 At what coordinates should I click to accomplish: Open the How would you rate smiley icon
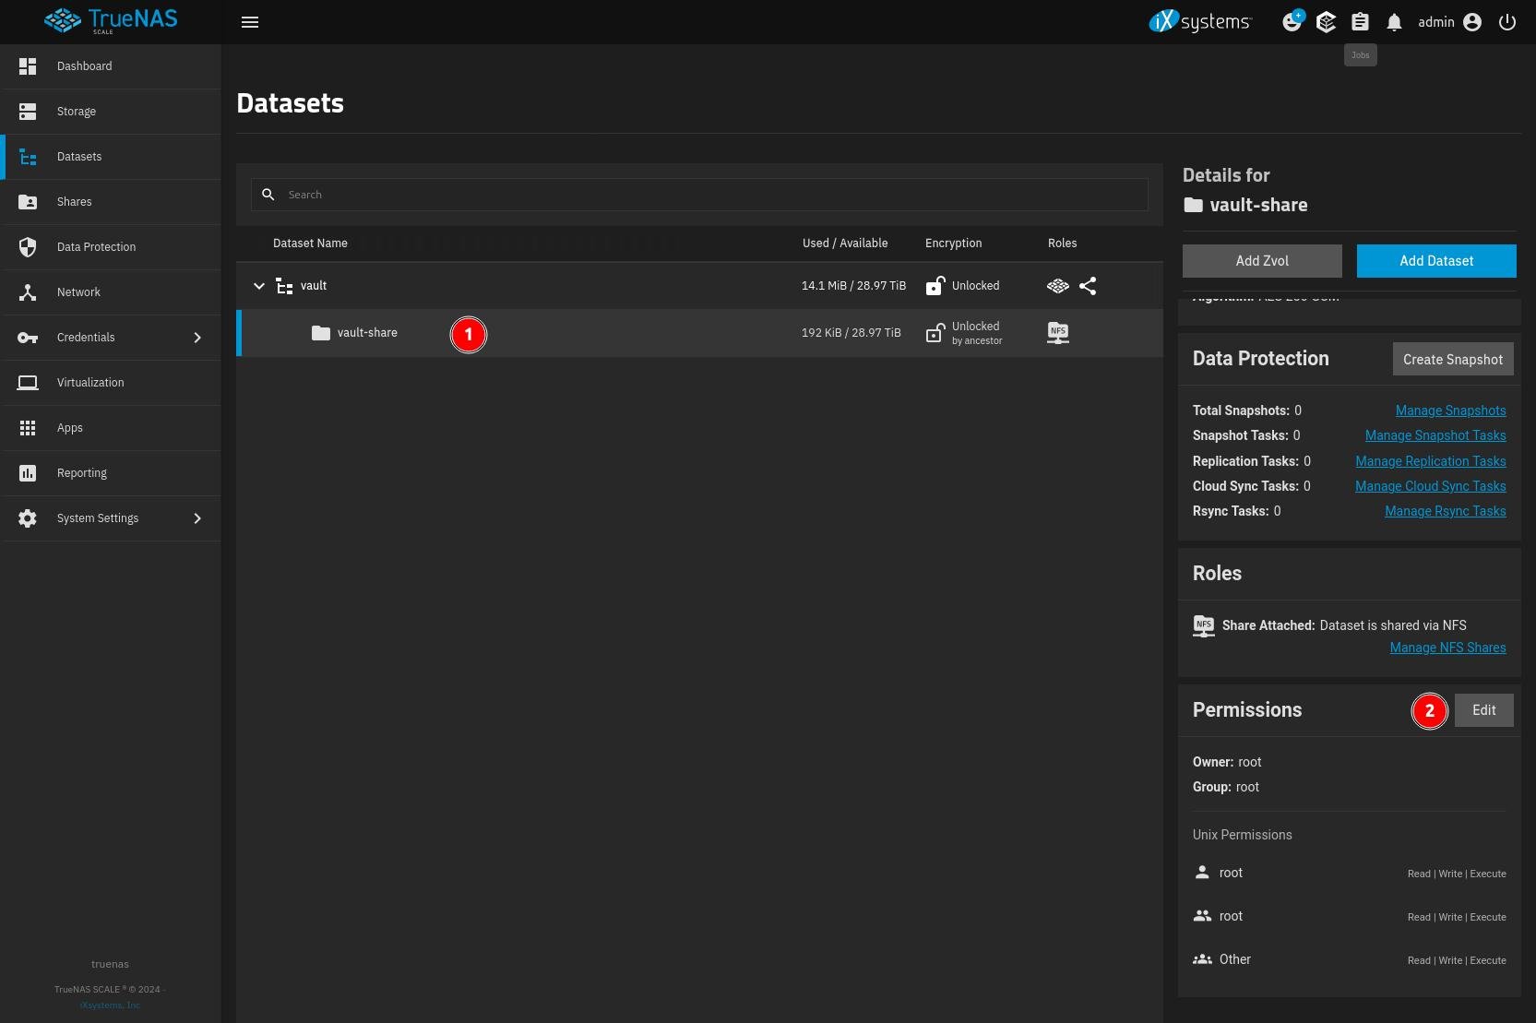[x=1292, y=21]
